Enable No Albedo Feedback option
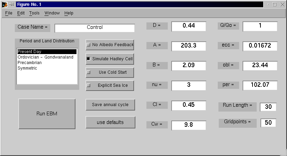The image size is (287, 156). pyautogui.click(x=110, y=45)
